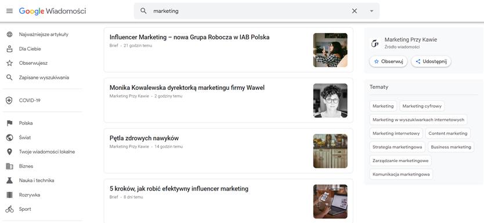Click Brief source under IAB Polska article
Image resolution: width=484 pixels, height=223 pixels.
(x=114, y=46)
